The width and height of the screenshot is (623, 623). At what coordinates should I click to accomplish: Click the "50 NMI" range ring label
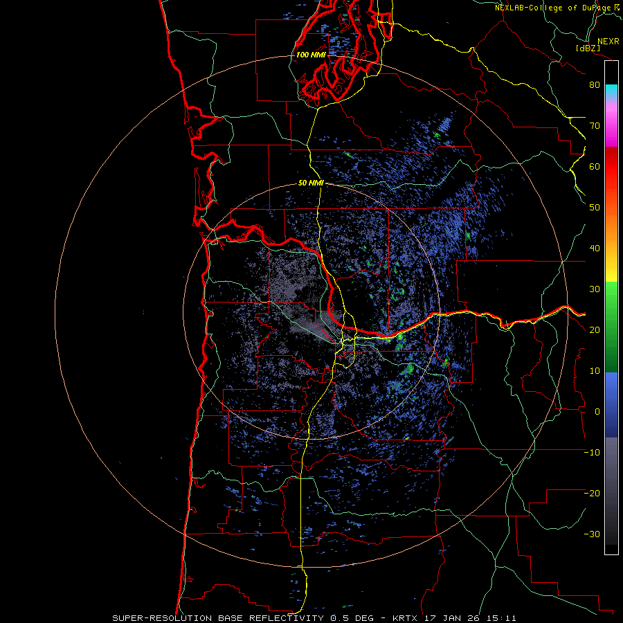coord(311,183)
